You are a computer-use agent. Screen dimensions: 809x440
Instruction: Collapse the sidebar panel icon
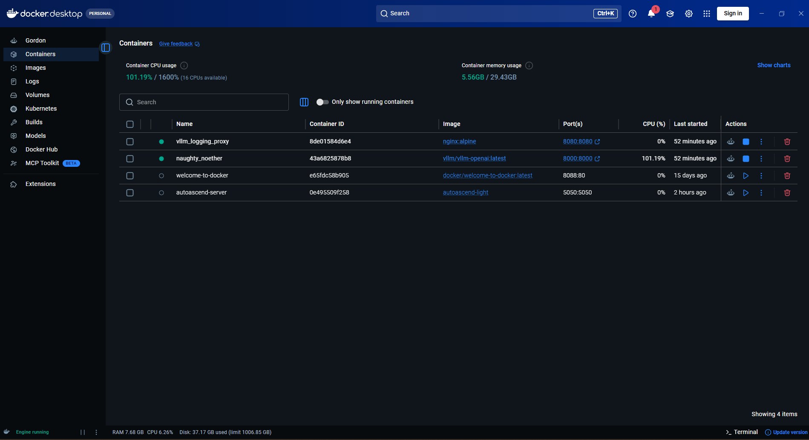[106, 48]
